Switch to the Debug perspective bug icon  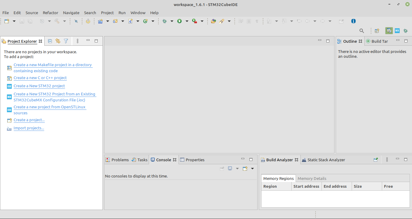(x=405, y=31)
